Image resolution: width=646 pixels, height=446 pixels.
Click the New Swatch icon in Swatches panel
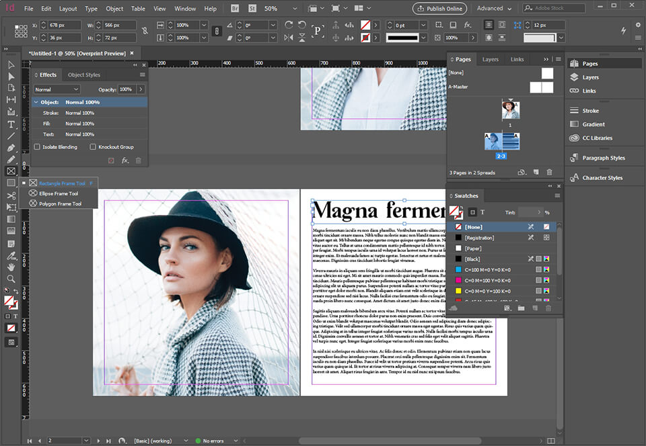(535, 308)
